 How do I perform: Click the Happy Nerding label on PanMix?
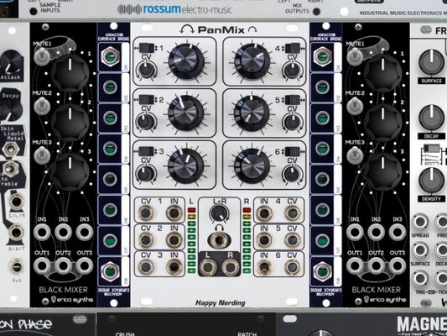pos(220,303)
